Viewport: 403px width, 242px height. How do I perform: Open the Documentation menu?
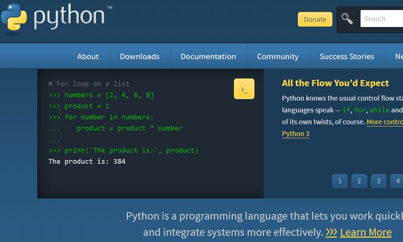click(208, 57)
